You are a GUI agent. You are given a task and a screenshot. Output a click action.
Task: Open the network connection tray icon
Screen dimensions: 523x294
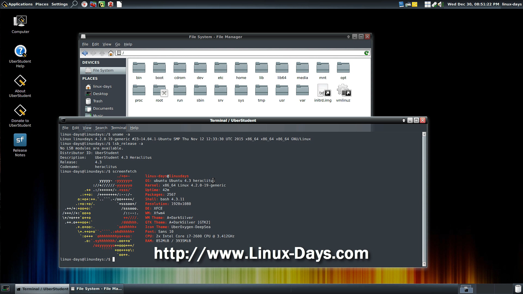point(434,4)
